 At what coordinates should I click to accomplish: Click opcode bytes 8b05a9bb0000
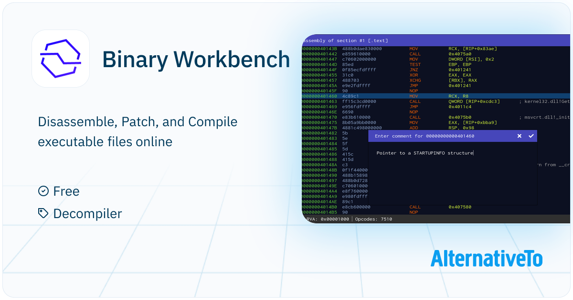click(x=359, y=122)
